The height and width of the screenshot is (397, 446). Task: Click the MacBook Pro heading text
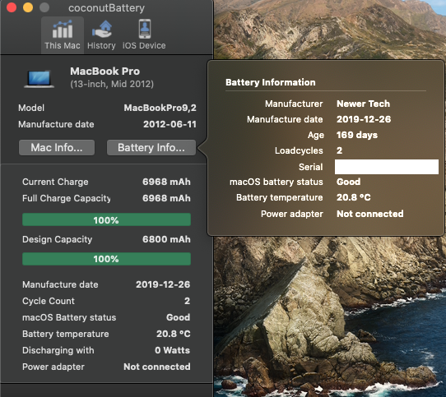(x=105, y=71)
